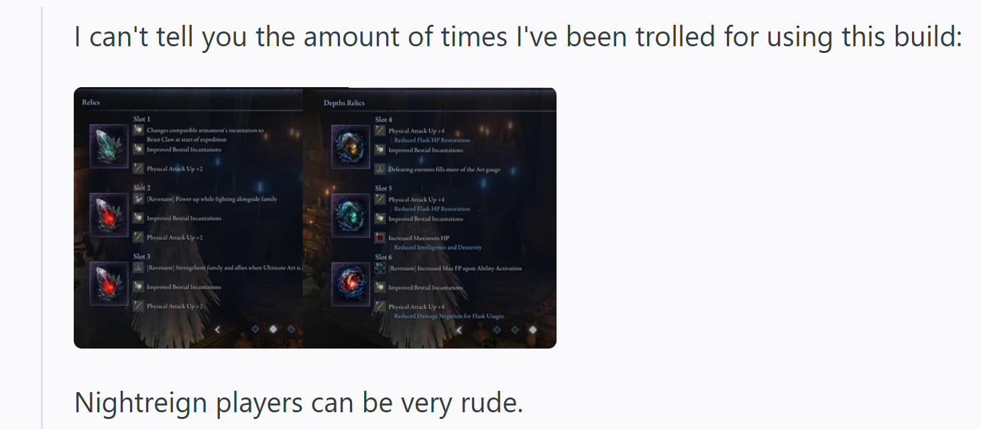The image size is (981, 429).
Task: Select the first page dot under Depths Relics
Action: (496, 330)
